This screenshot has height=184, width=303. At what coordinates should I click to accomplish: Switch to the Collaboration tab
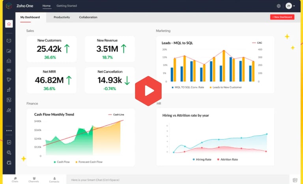(88, 17)
